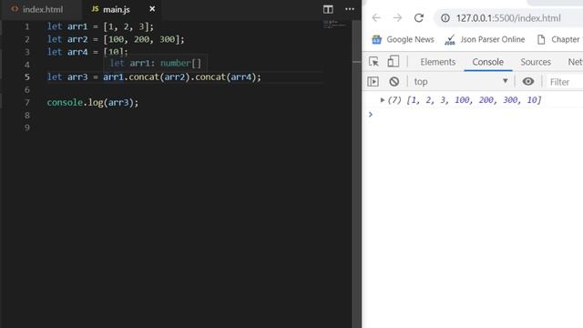
Task: Click the logged array output text
Action: [465, 100]
